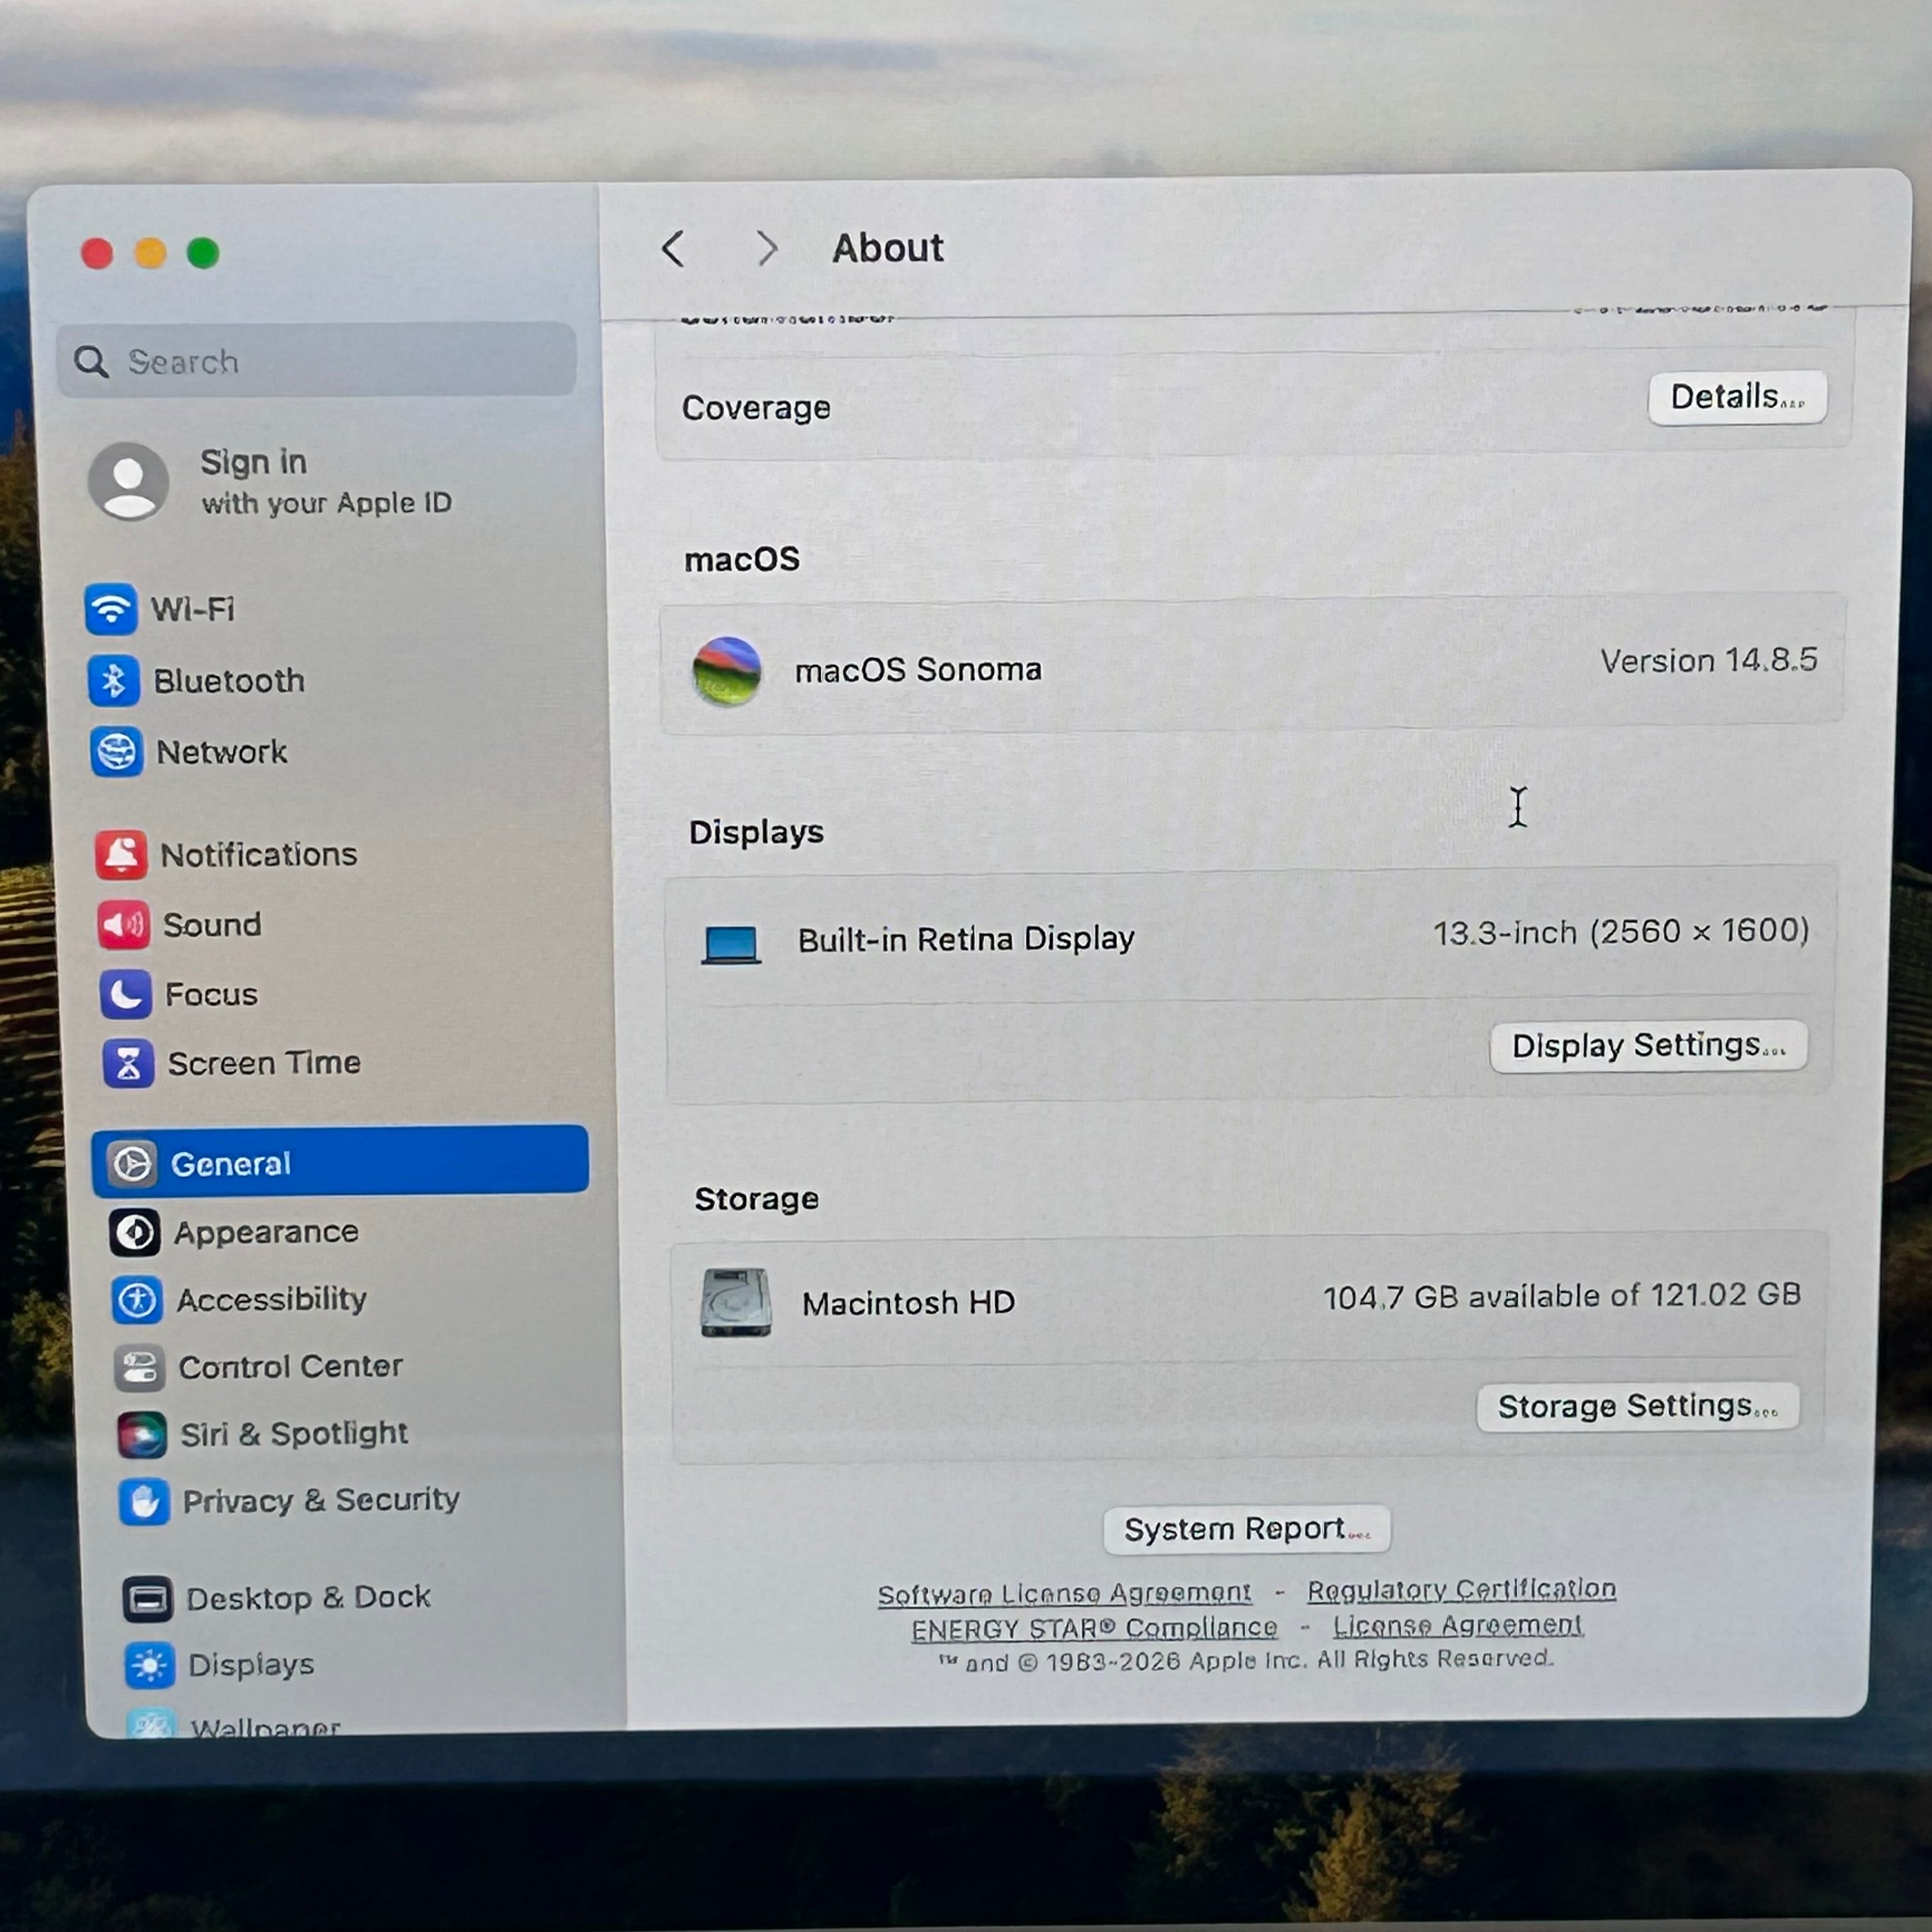Click the yellow minimize window button

(x=150, y=254)
